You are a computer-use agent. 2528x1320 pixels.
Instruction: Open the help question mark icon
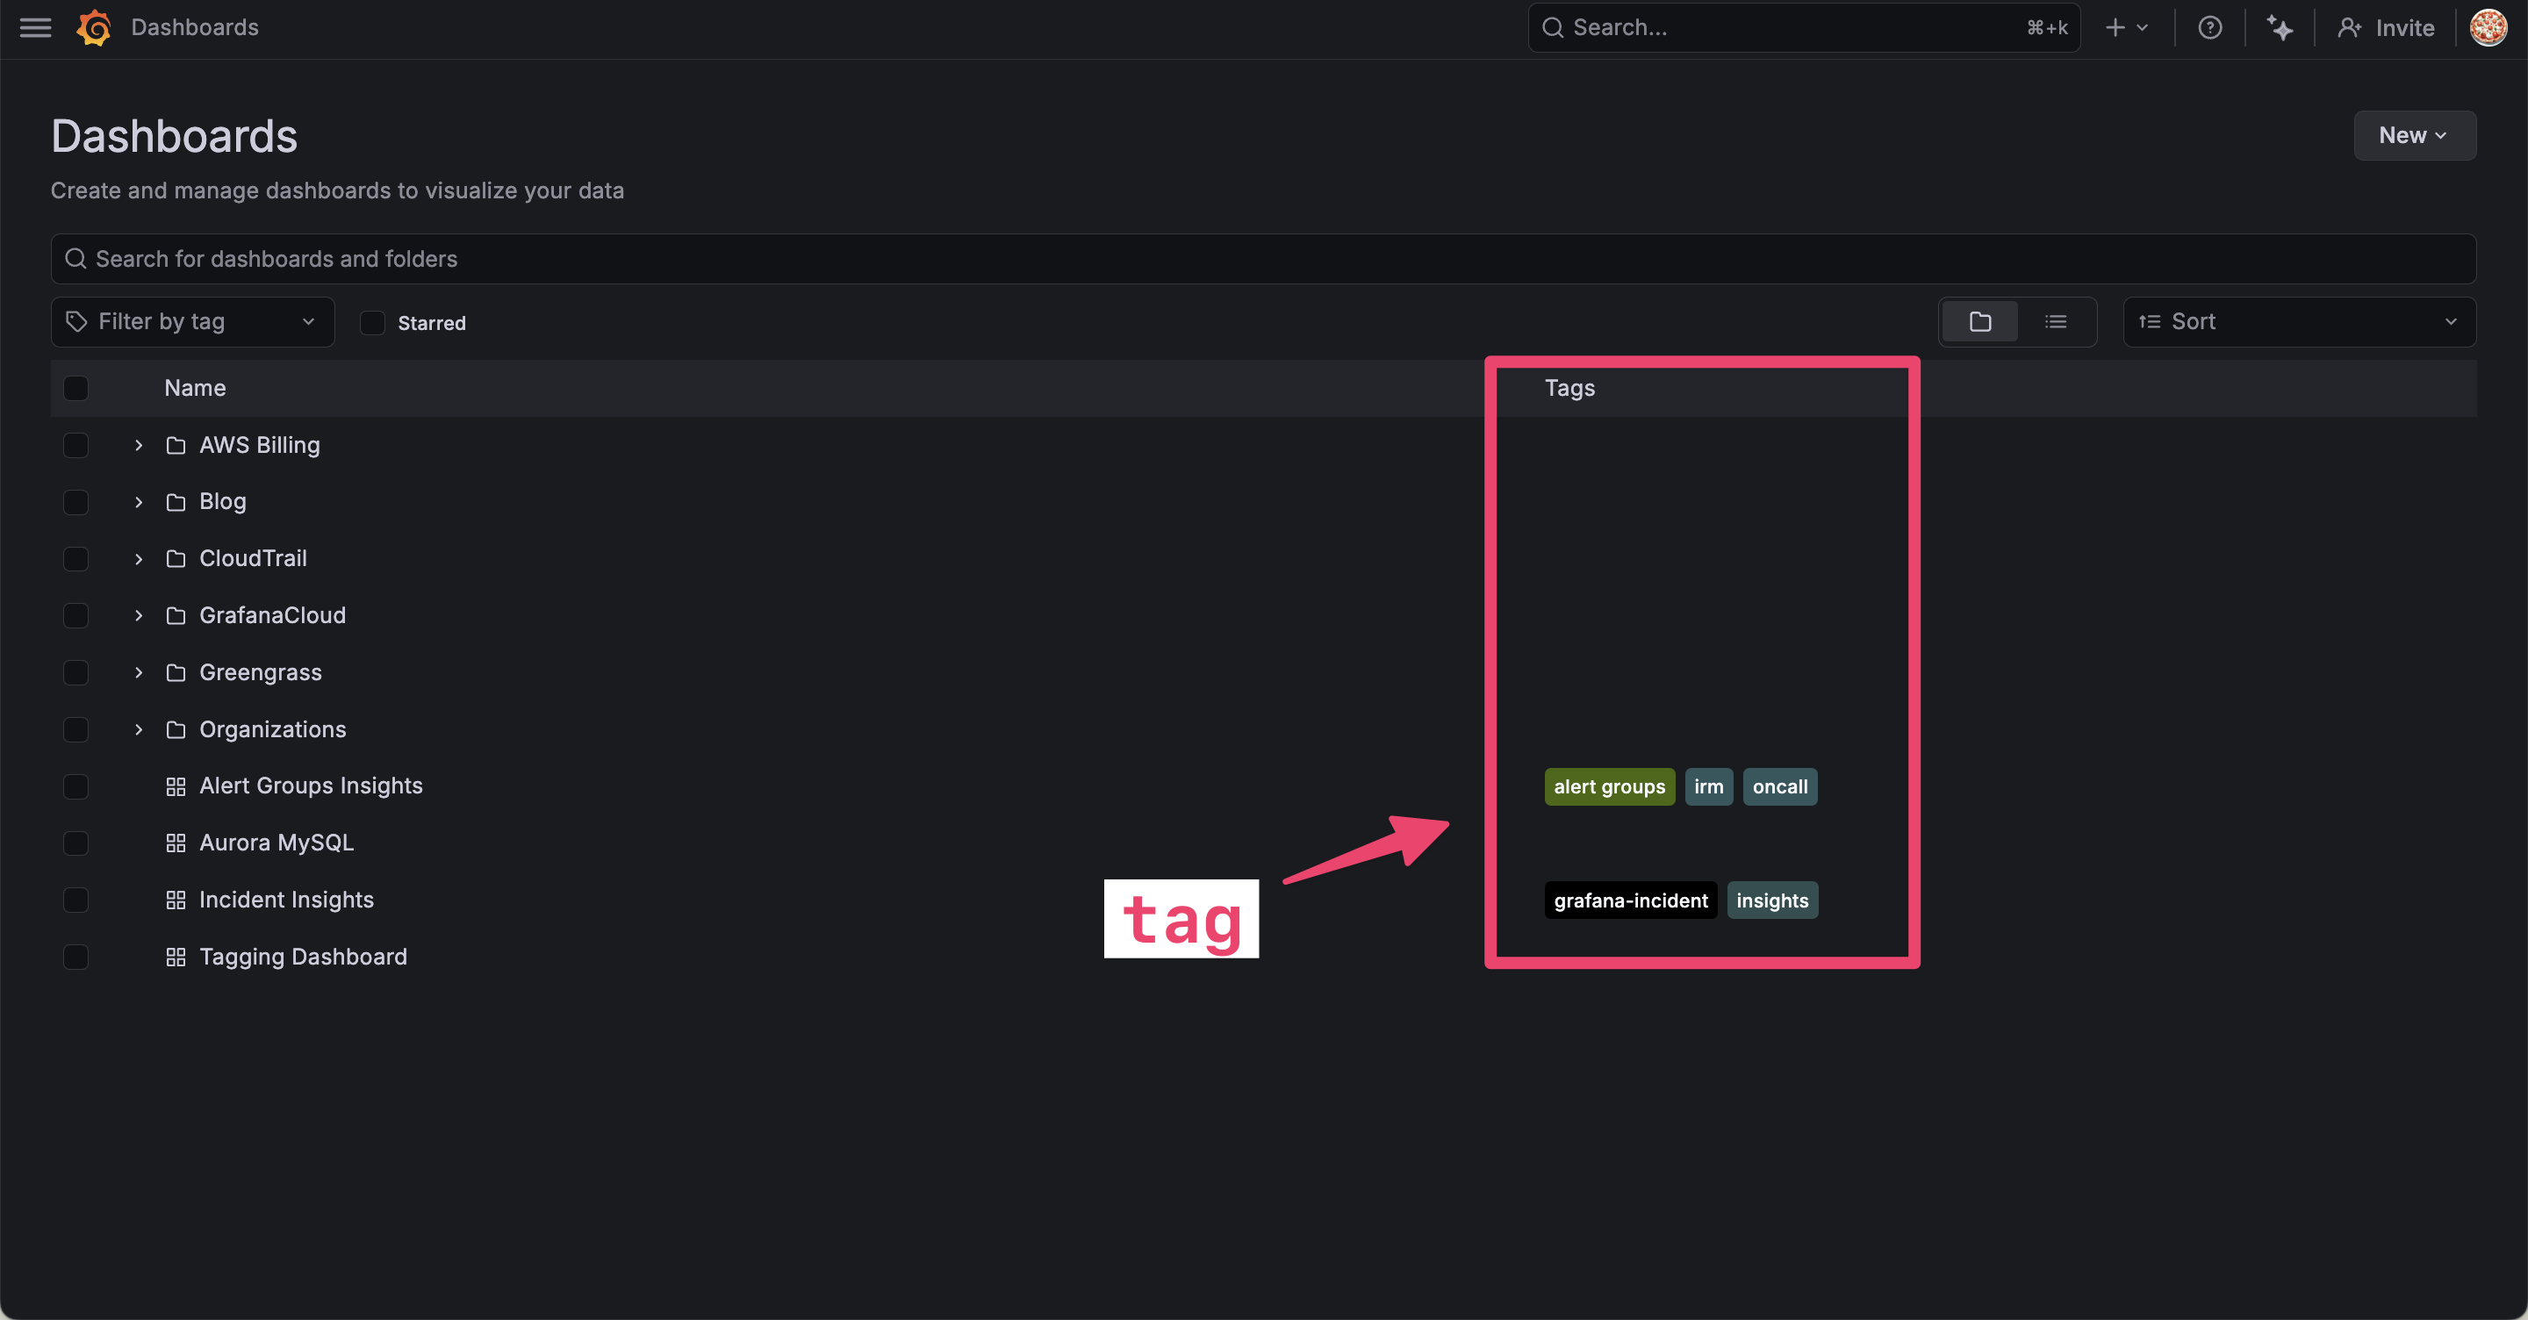[x=2209, y=27]
